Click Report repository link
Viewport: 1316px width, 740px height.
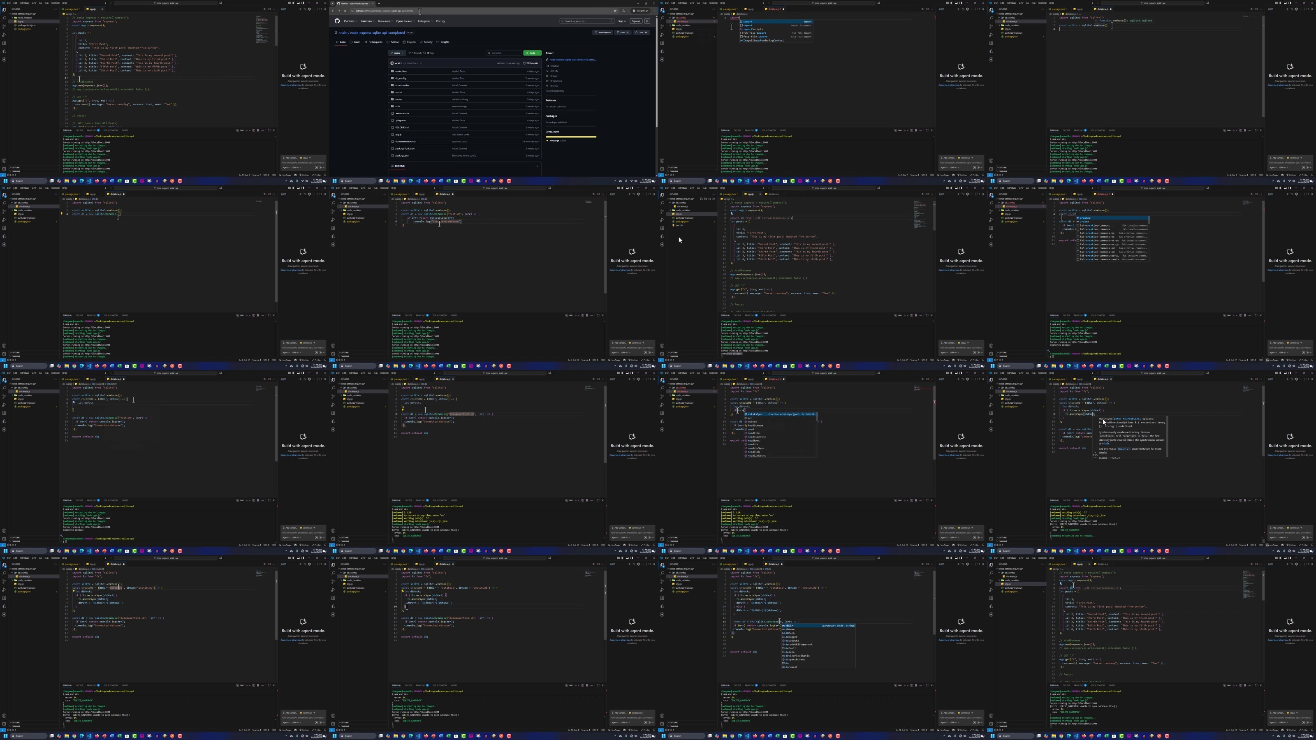click(x=555, y=91)
